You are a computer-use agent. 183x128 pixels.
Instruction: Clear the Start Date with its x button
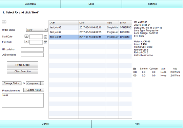pos(26,36)
